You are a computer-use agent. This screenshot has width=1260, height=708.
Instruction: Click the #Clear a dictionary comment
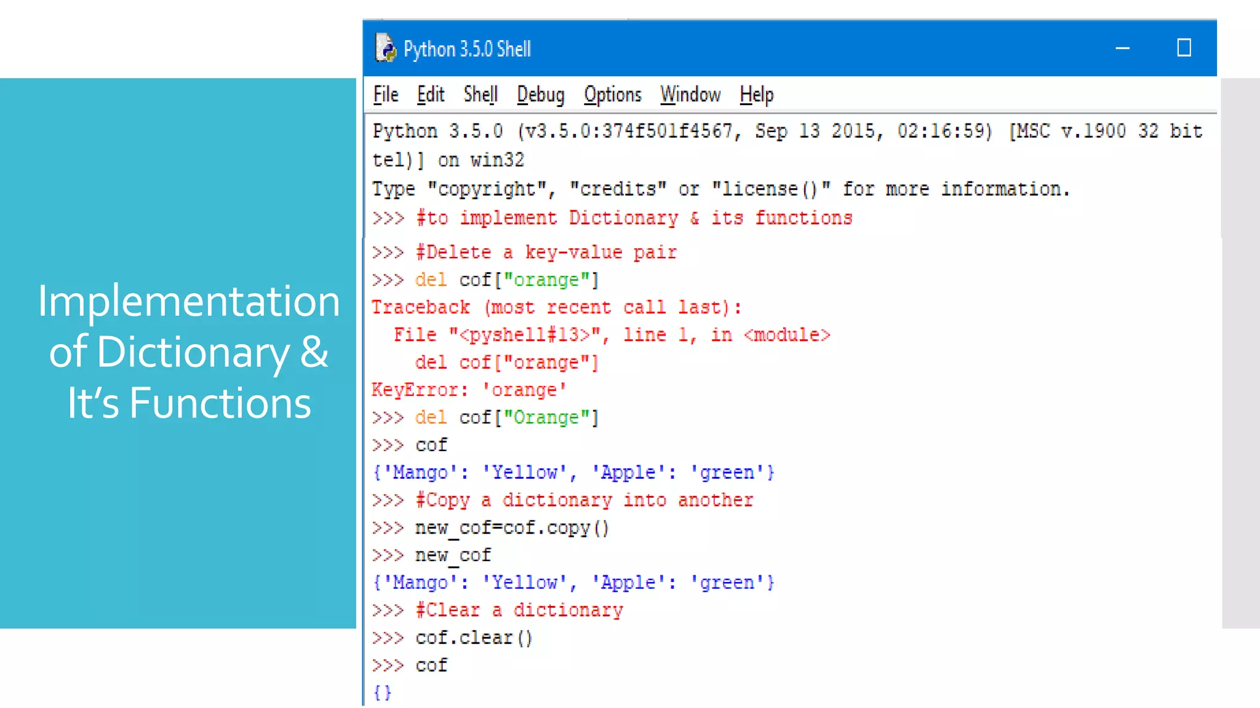click(519, 610)
